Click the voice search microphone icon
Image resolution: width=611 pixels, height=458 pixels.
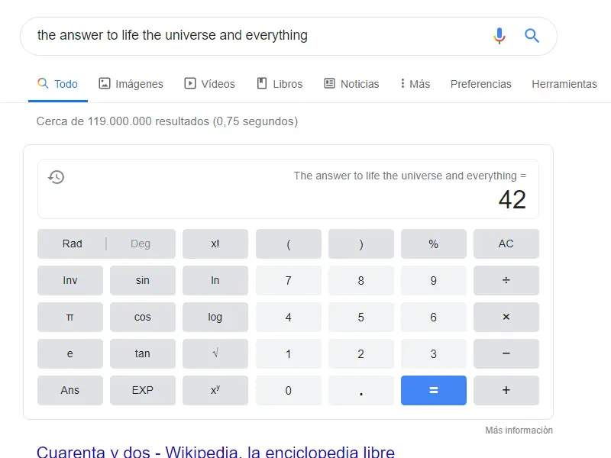[499, 36]
